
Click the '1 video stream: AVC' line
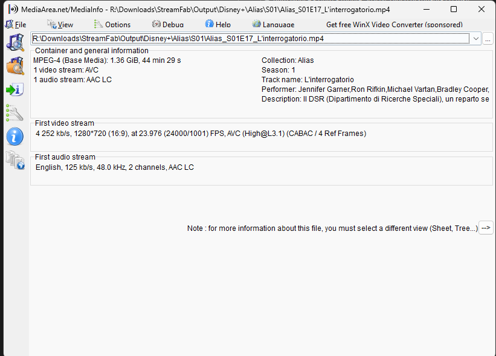coord(66,70)
